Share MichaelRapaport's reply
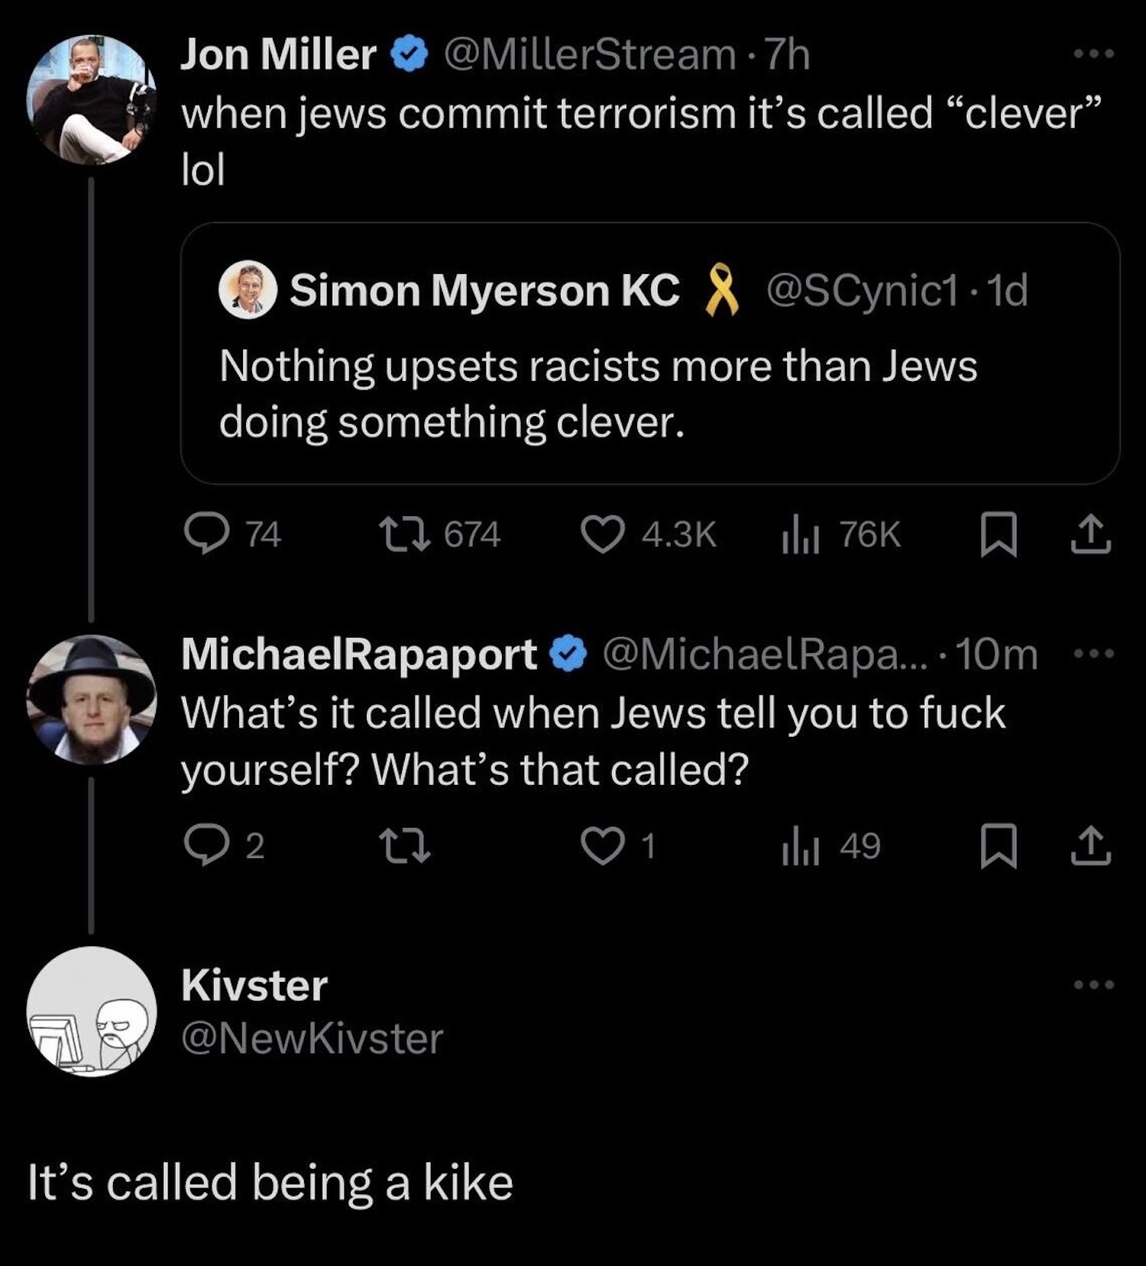The height and width of the screenshot is (1266, 1146). pyautogui.click(x=1089, y=846)
